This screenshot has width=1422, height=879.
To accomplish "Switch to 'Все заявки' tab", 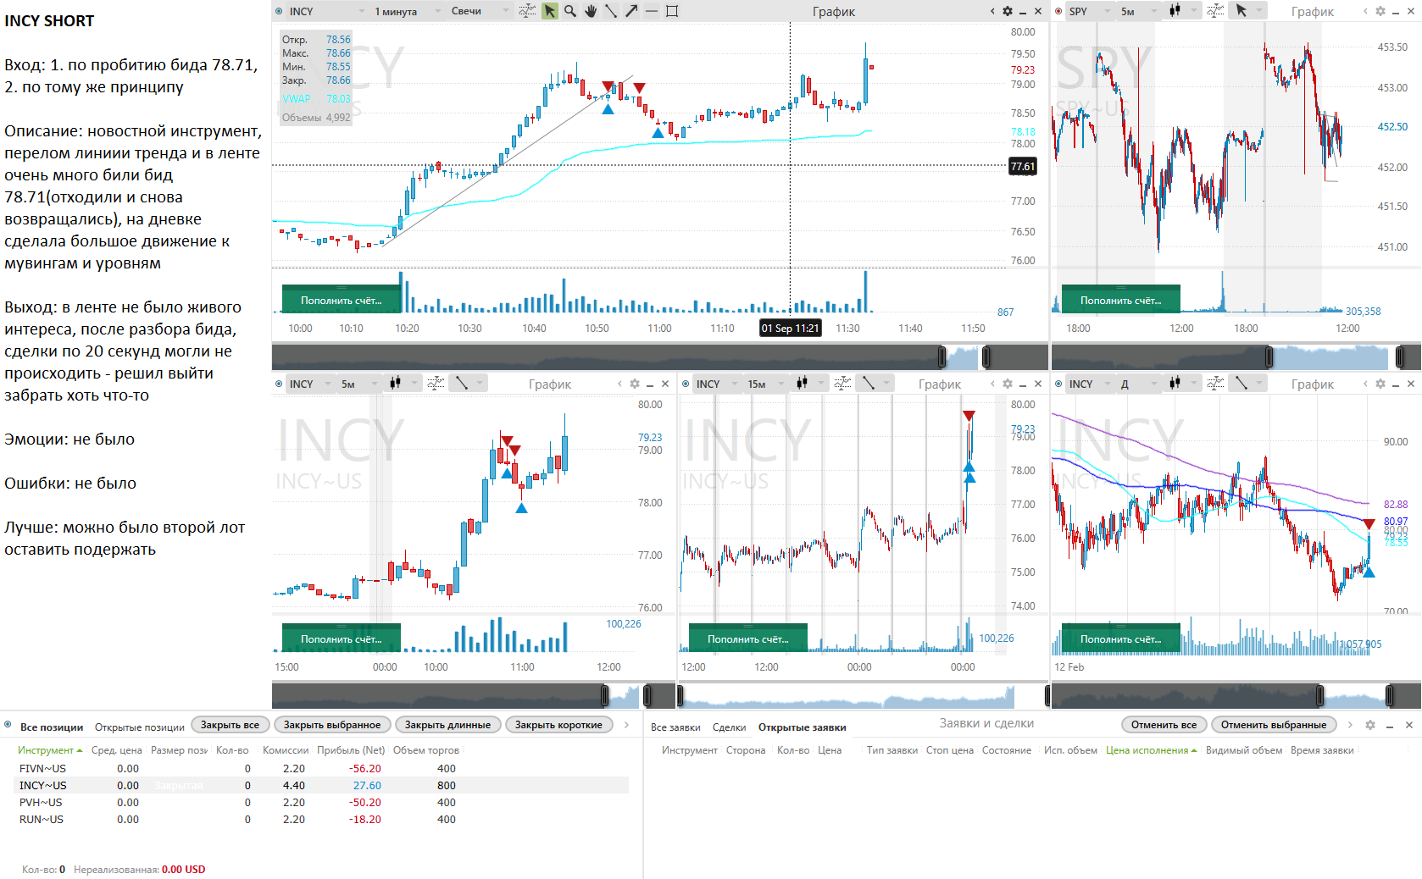I will pyautogui.click(x=675, y=727).
